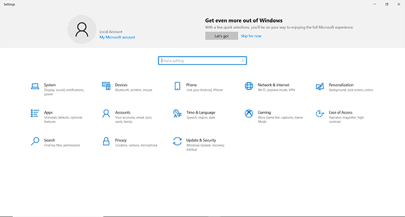Open the Ease of Access icon
Image resolution: width=405 pixels, height=217 pixels.
point(320,114)
